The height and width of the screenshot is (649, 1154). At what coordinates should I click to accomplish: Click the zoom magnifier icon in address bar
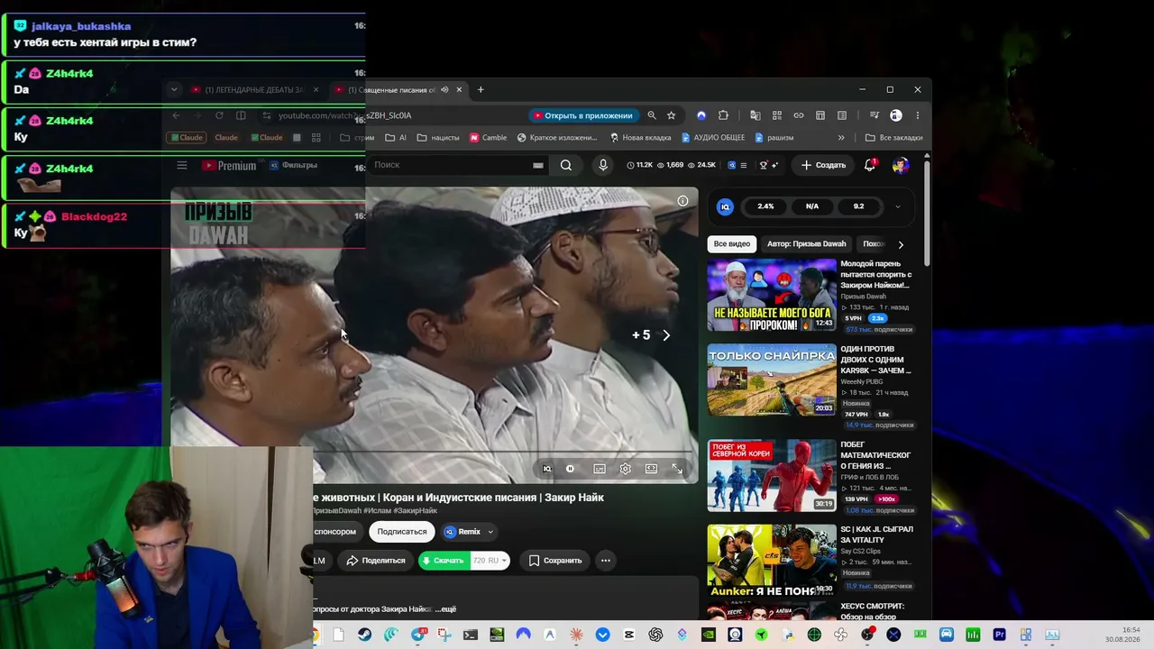pos(651,115)
